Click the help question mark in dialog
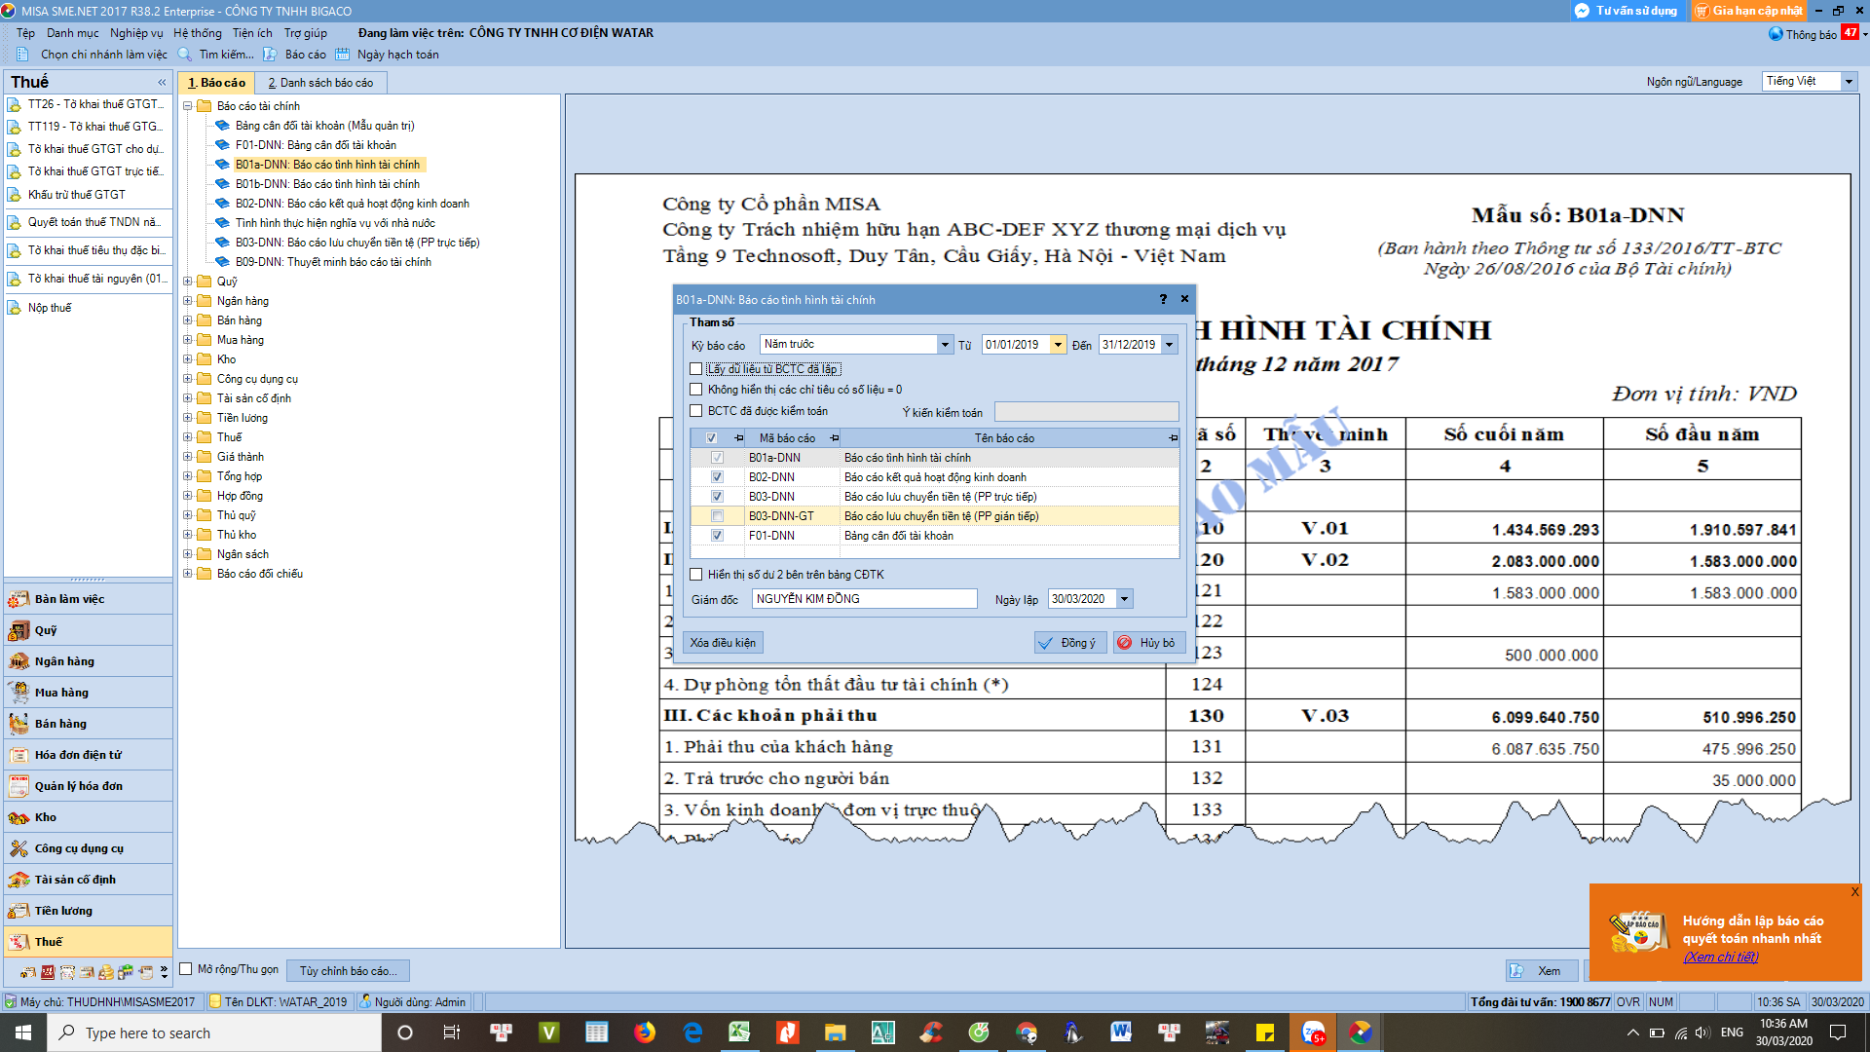This screenshot has height=1052, width=1870. point(1163,299)
